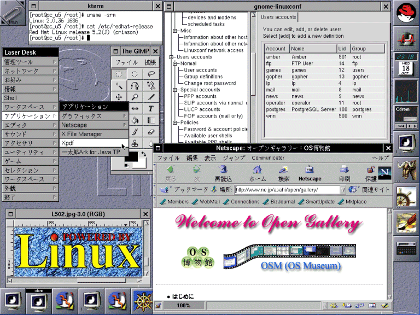The width and height of the screenshot is (420, 315).
Task: Open the GIMP 拡張 menu
Action: (x=150, y=62)
